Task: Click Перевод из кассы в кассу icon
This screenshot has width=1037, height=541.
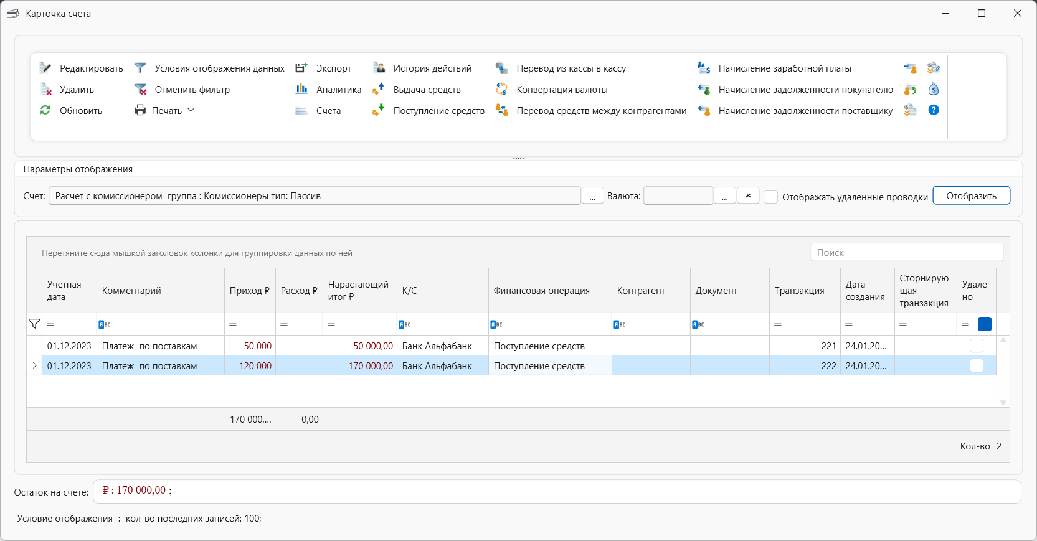Action: tap(501, 68)
